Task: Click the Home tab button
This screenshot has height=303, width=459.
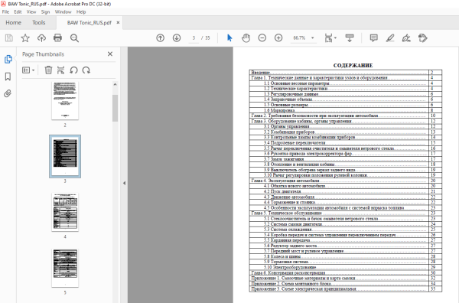Action: 13,22
